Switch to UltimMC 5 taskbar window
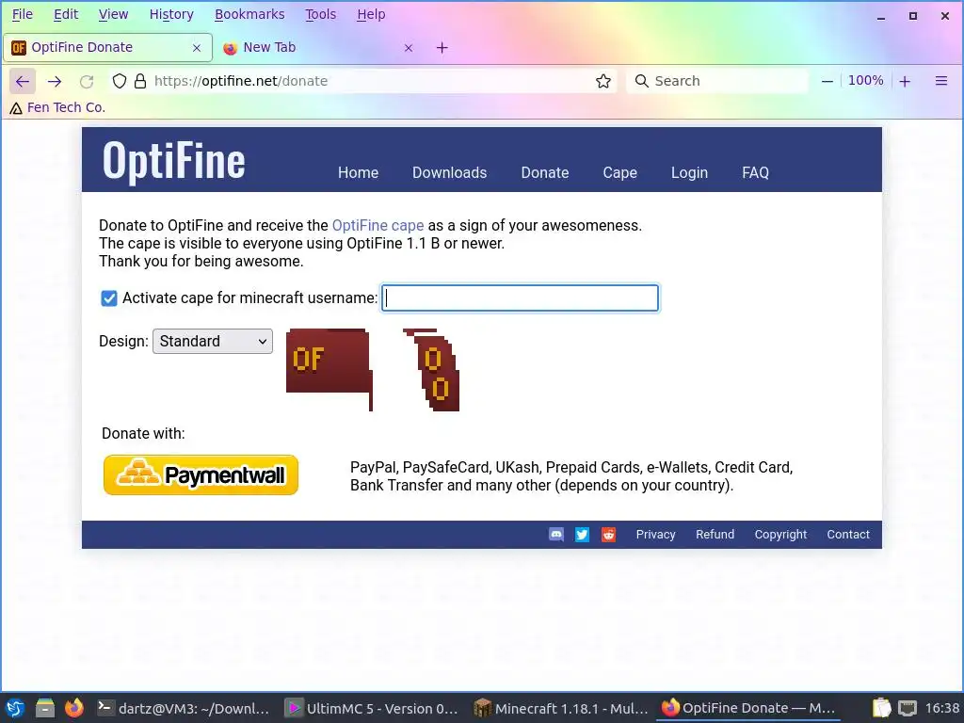The height and width of the screenshot is (723, 964). point(373,708)
